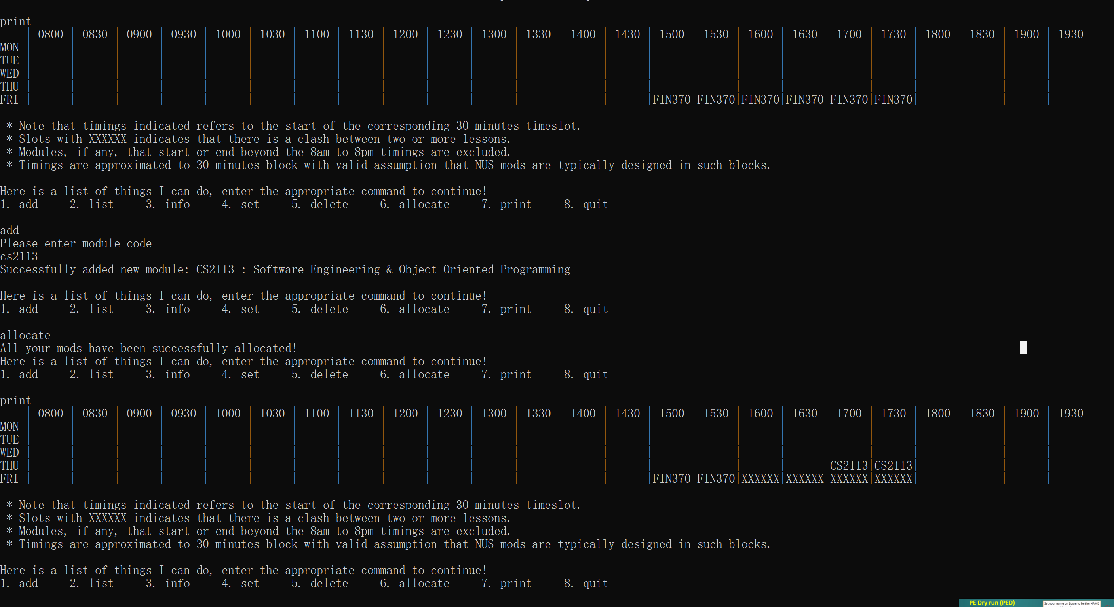
Task: Select the CS2113 cell under THU 1730
Action: (x=893, y=466)
